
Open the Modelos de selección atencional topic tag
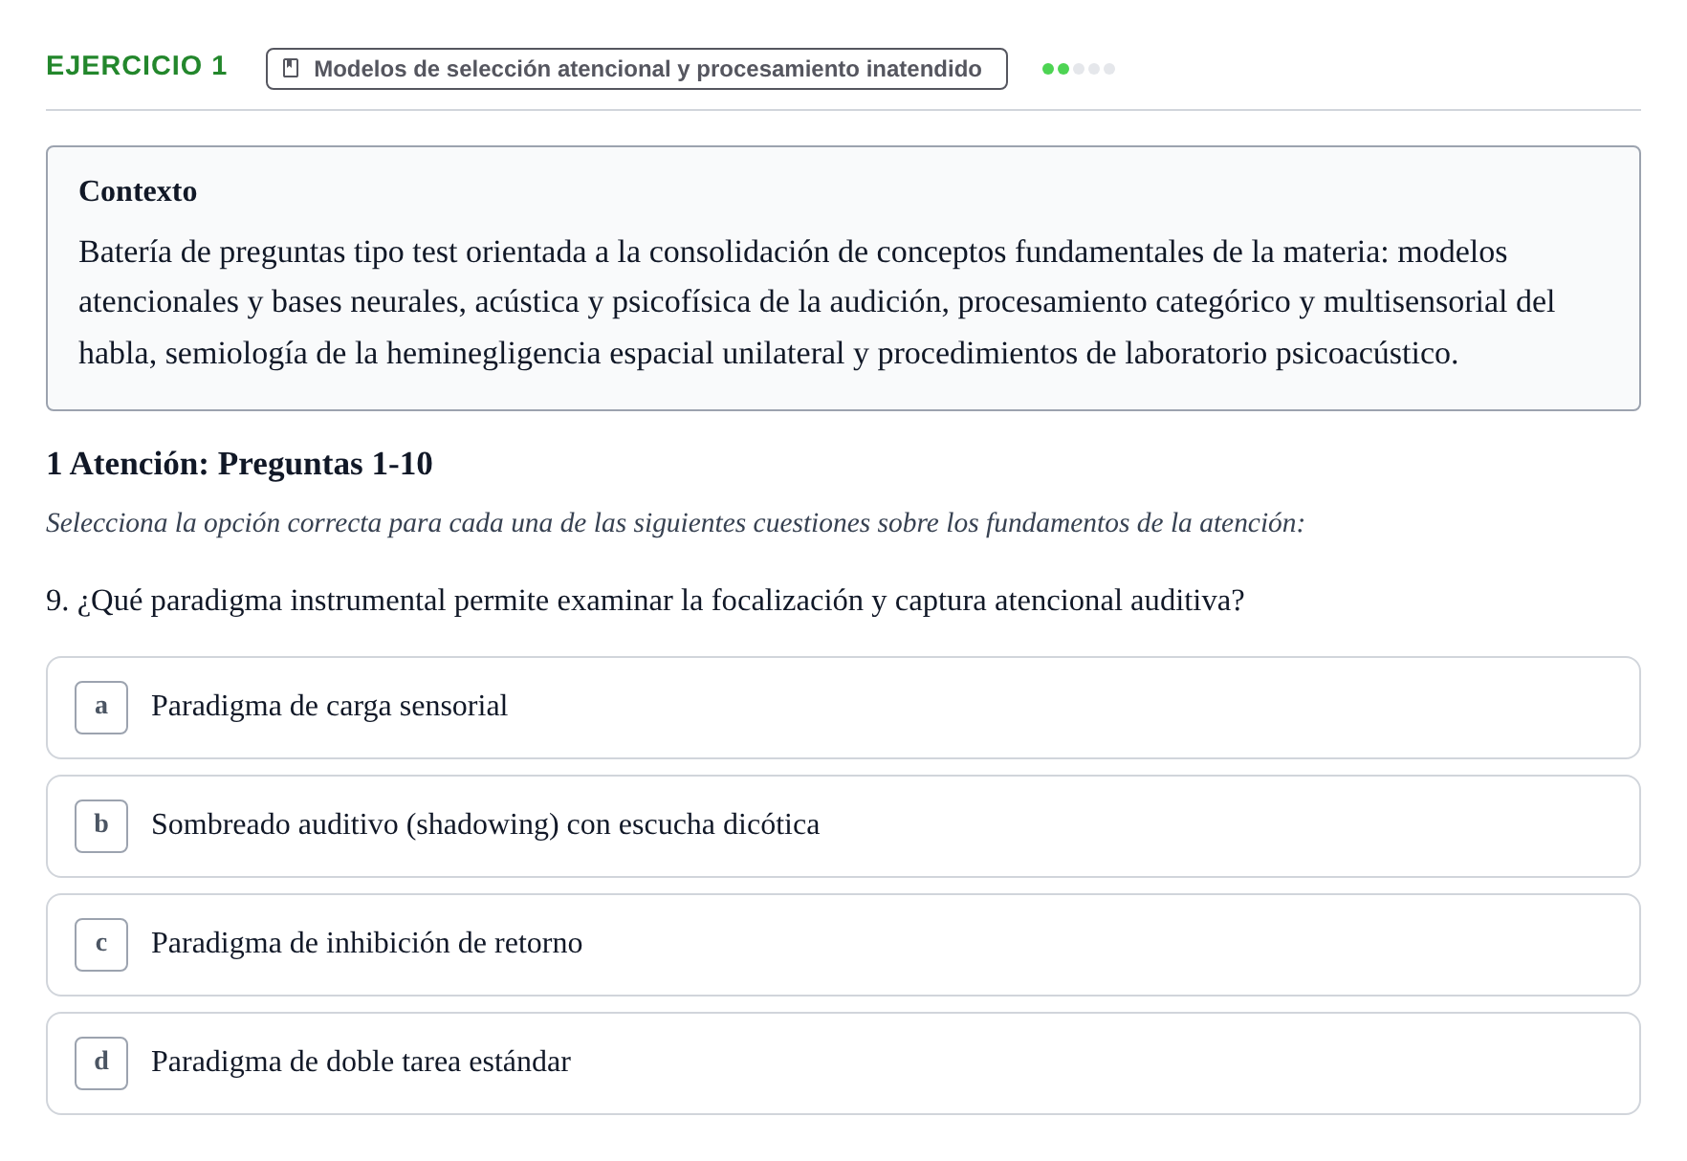click(x=636, y=69)
